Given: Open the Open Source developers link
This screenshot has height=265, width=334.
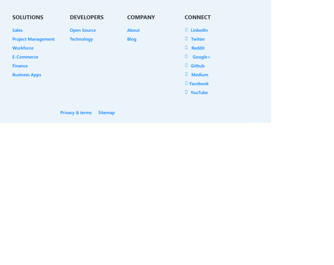Looking at the screenshot, I should click(x=82, y=30).
